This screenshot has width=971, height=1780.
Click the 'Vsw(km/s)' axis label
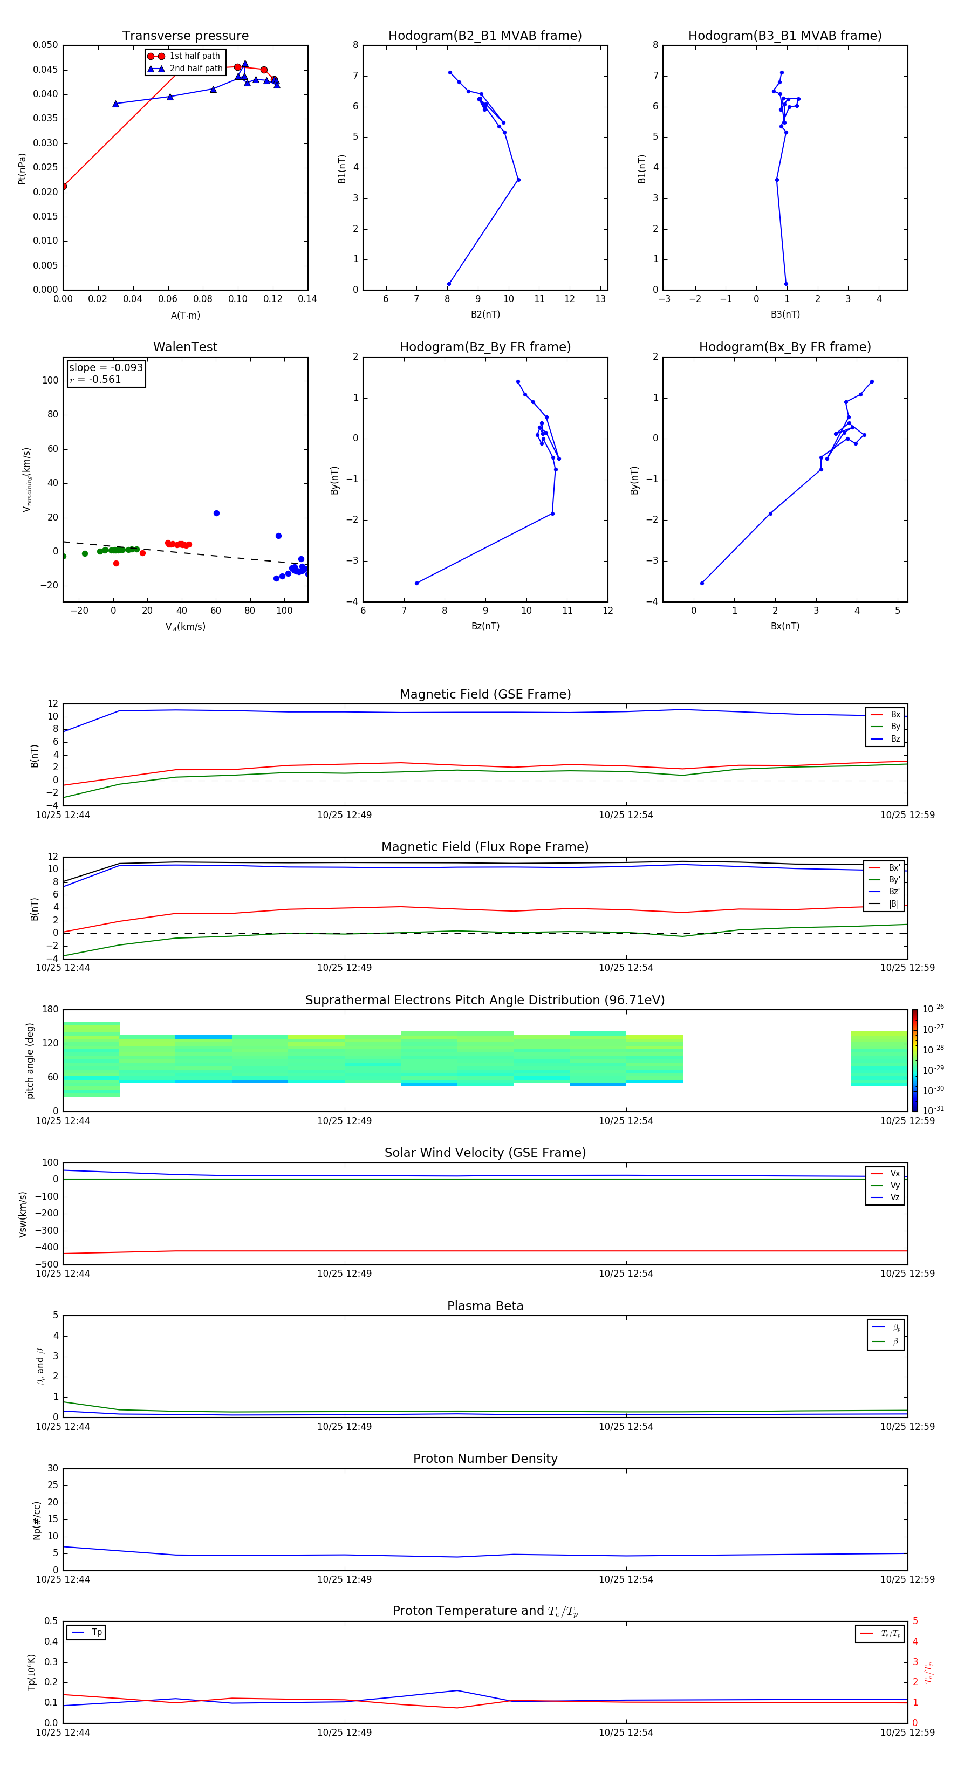point(22,1214)
